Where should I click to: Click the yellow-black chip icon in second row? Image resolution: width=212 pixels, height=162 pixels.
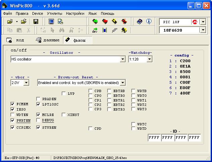pyautogui.click(x=124, y=30)
